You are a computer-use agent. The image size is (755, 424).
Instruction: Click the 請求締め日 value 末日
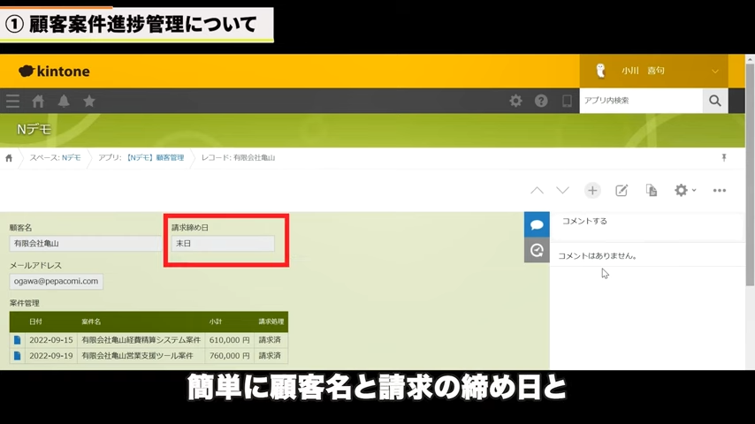coord(223,244)
